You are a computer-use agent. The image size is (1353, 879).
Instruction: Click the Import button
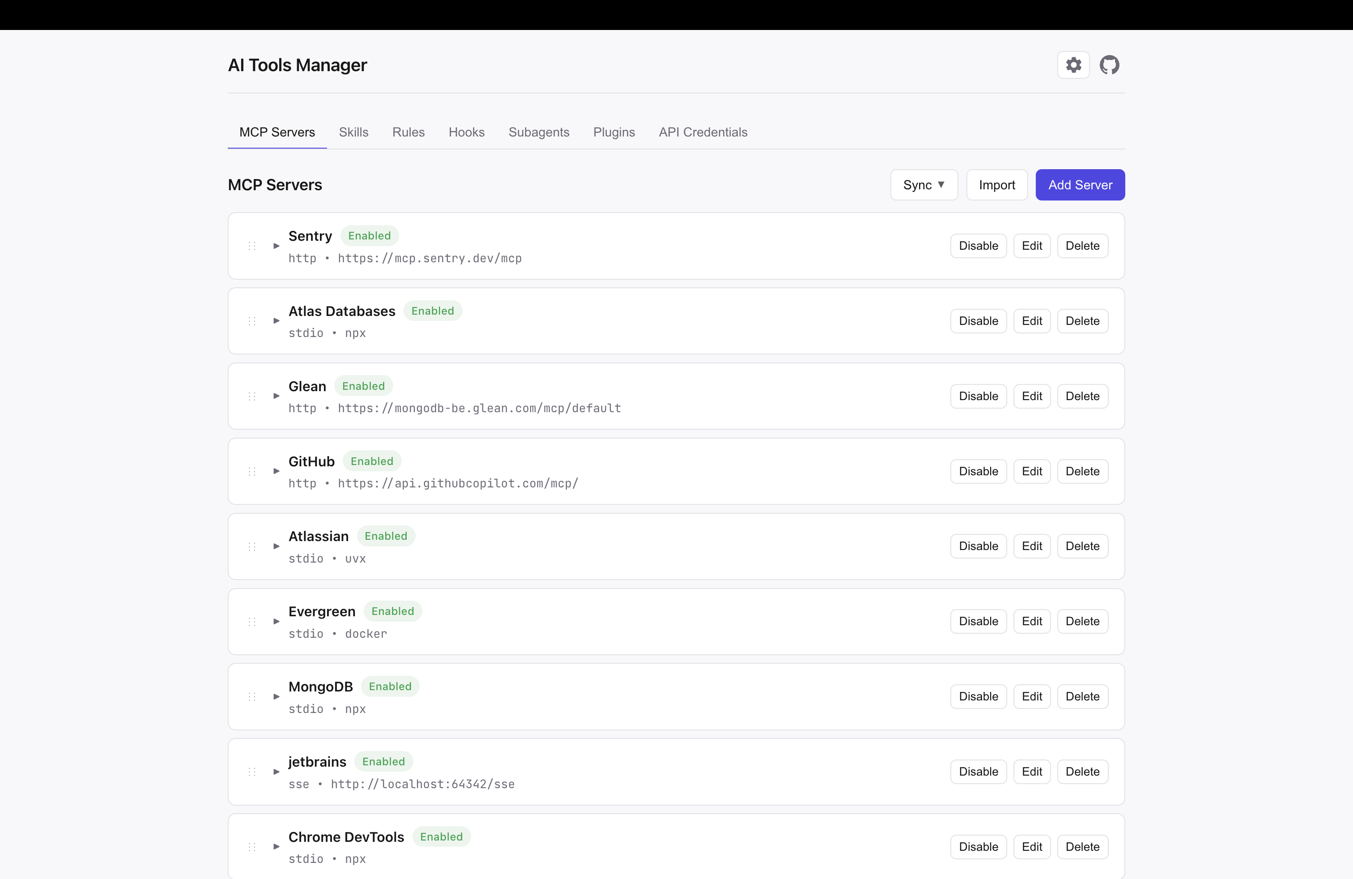[996, 185]
